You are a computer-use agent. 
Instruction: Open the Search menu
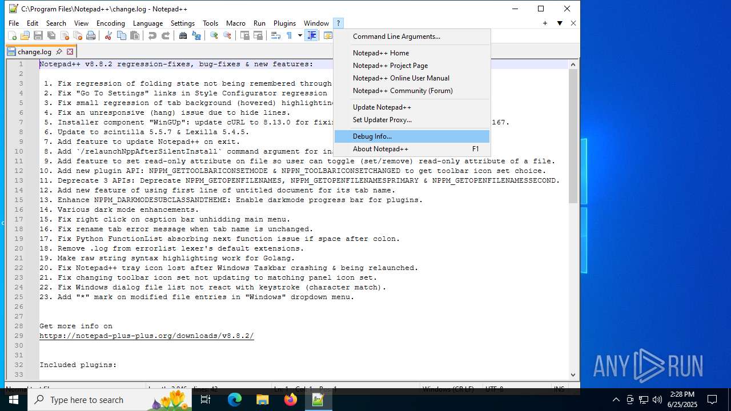[56, 23]
